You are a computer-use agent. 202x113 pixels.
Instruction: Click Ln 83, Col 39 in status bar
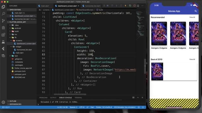click(x=62, y=107)
